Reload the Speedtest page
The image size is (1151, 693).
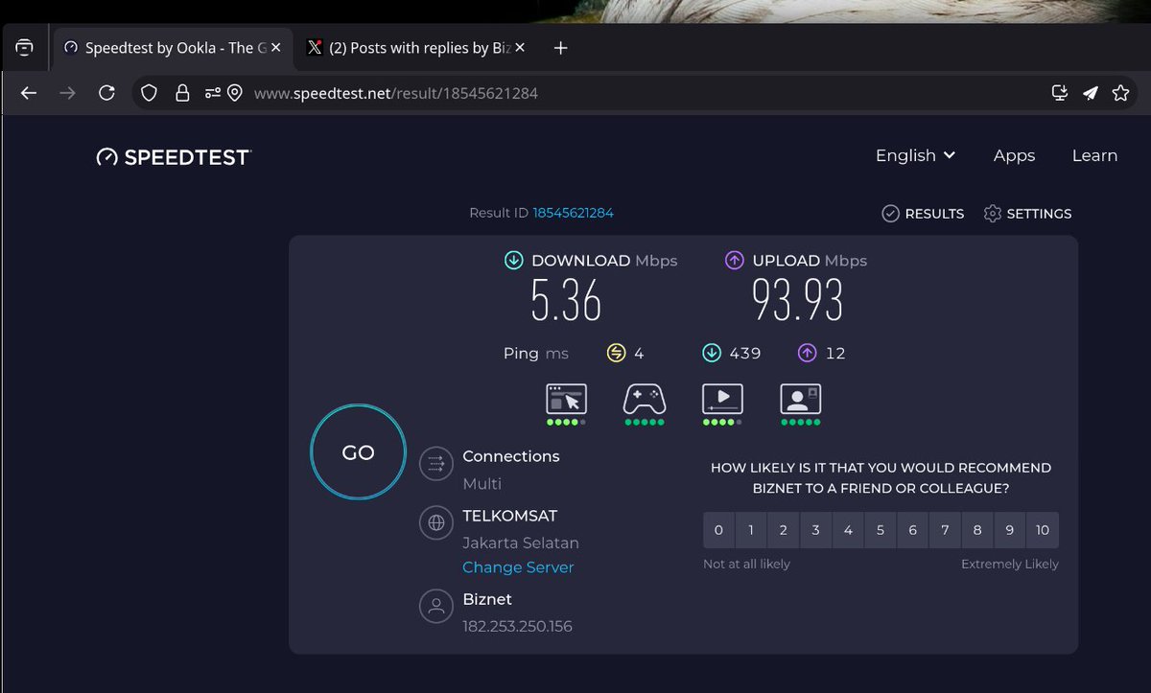coord(106,93)
